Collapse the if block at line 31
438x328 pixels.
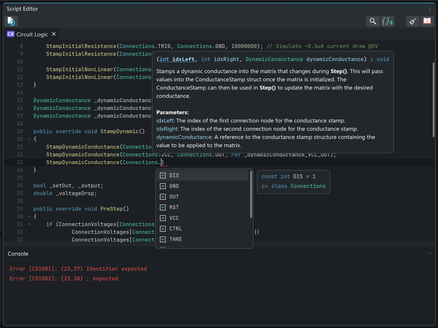tap(29, 224)
